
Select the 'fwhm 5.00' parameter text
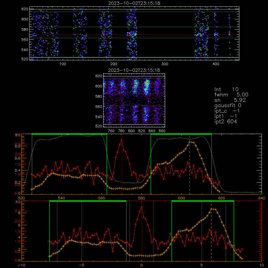(231, 95)
